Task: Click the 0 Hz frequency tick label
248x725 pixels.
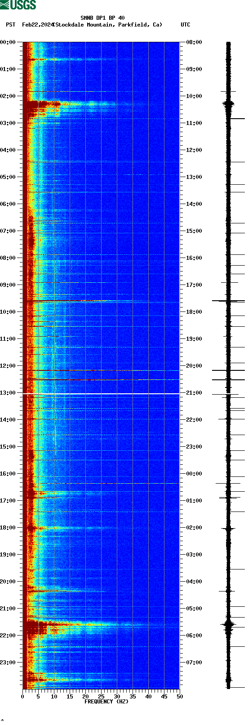Action: click(22, 697)
